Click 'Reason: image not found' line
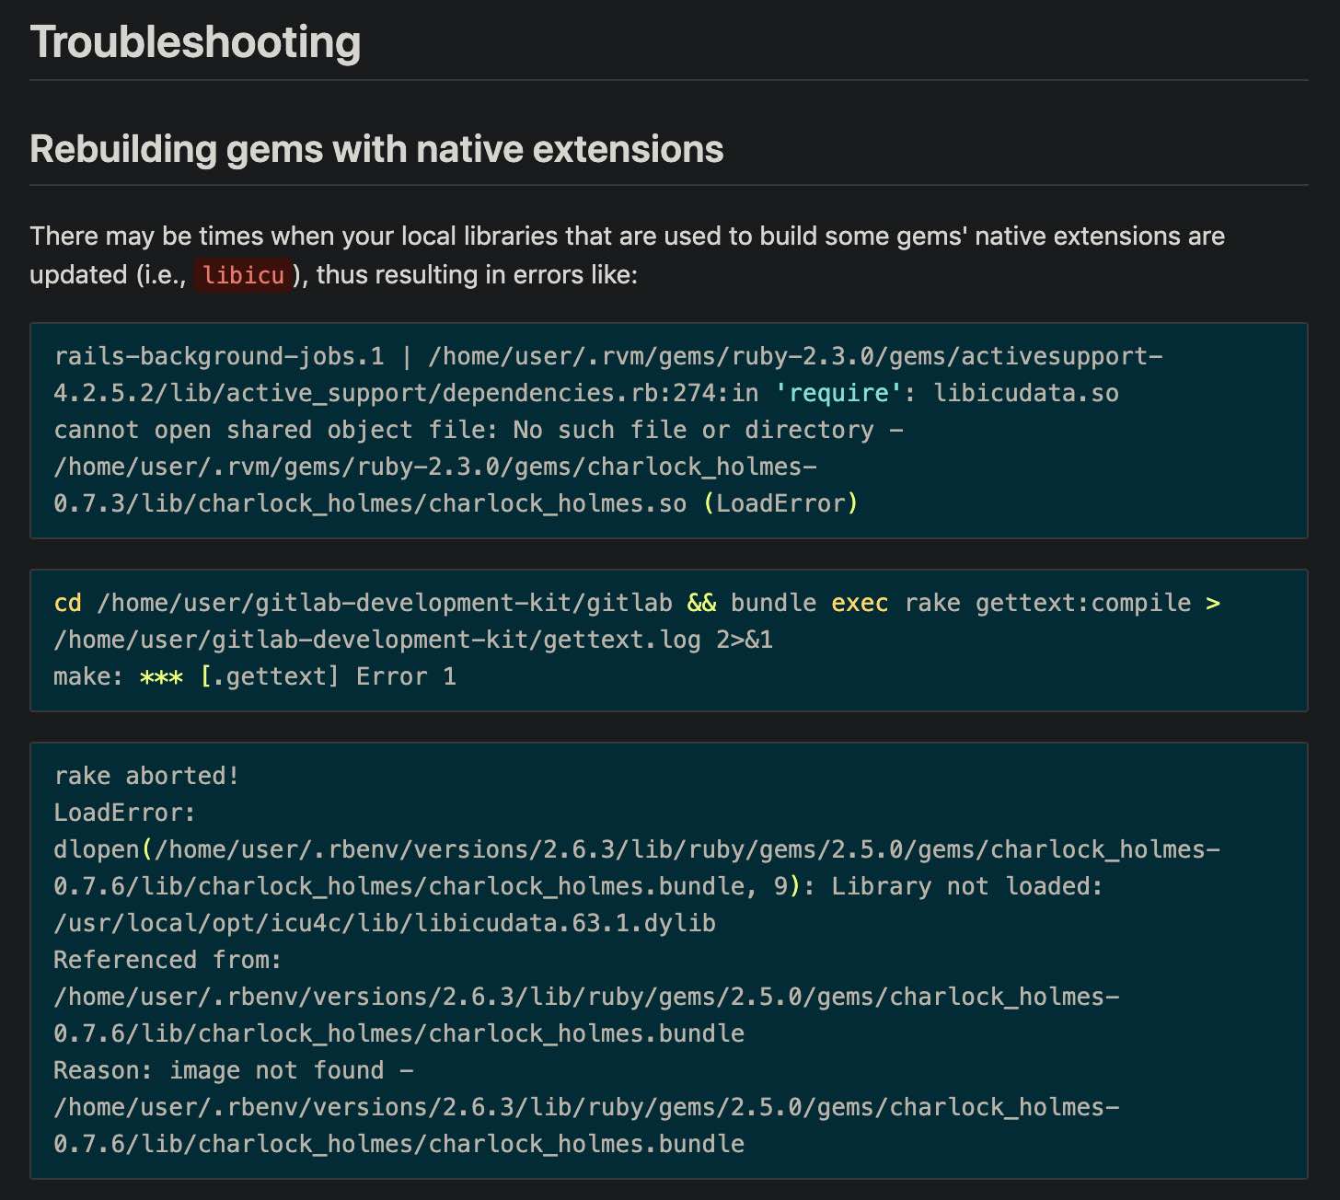1340x1200 pixels. (234, 1070)
